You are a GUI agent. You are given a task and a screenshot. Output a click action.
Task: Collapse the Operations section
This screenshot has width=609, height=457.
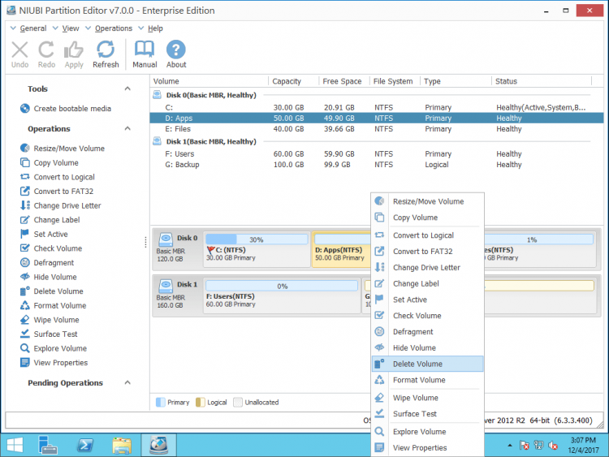coord(127,128)
